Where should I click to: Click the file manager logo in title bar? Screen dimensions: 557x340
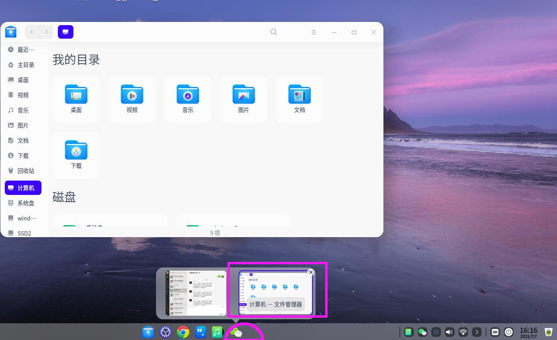click(x=11, y=32)
